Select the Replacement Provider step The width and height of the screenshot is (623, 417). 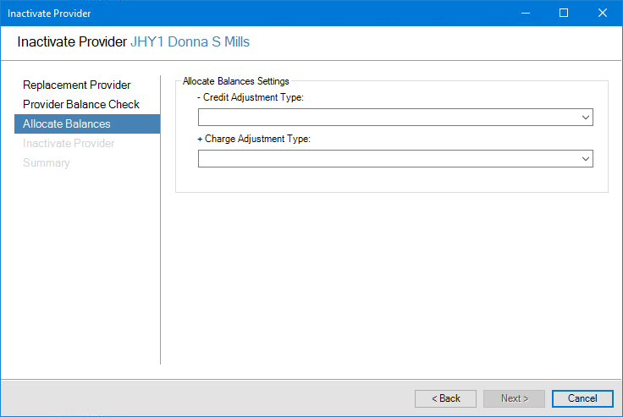coord(77,85)
